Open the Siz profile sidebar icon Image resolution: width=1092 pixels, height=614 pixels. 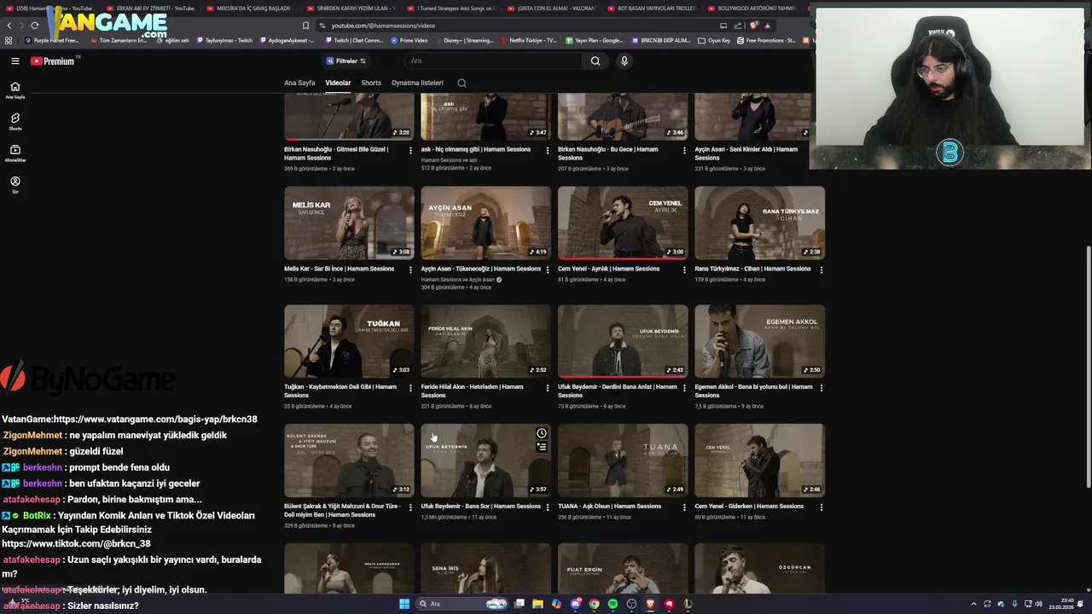pyautogui.click(x=15, y=184)
